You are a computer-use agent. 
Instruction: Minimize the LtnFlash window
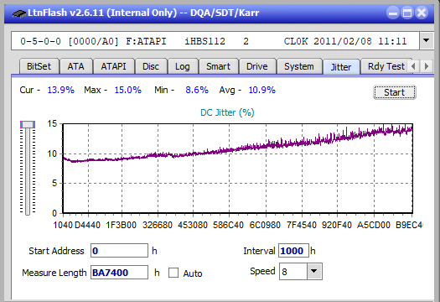coord(393,13)
